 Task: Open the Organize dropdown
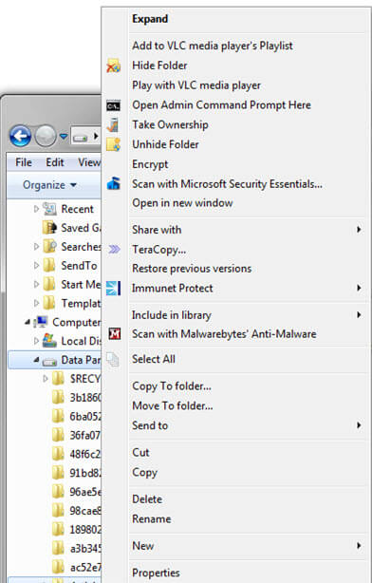(x=49, y=185)
